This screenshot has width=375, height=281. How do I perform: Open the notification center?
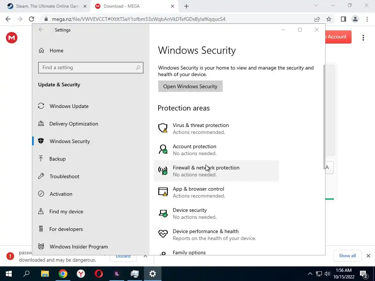(x=364, y=274)
